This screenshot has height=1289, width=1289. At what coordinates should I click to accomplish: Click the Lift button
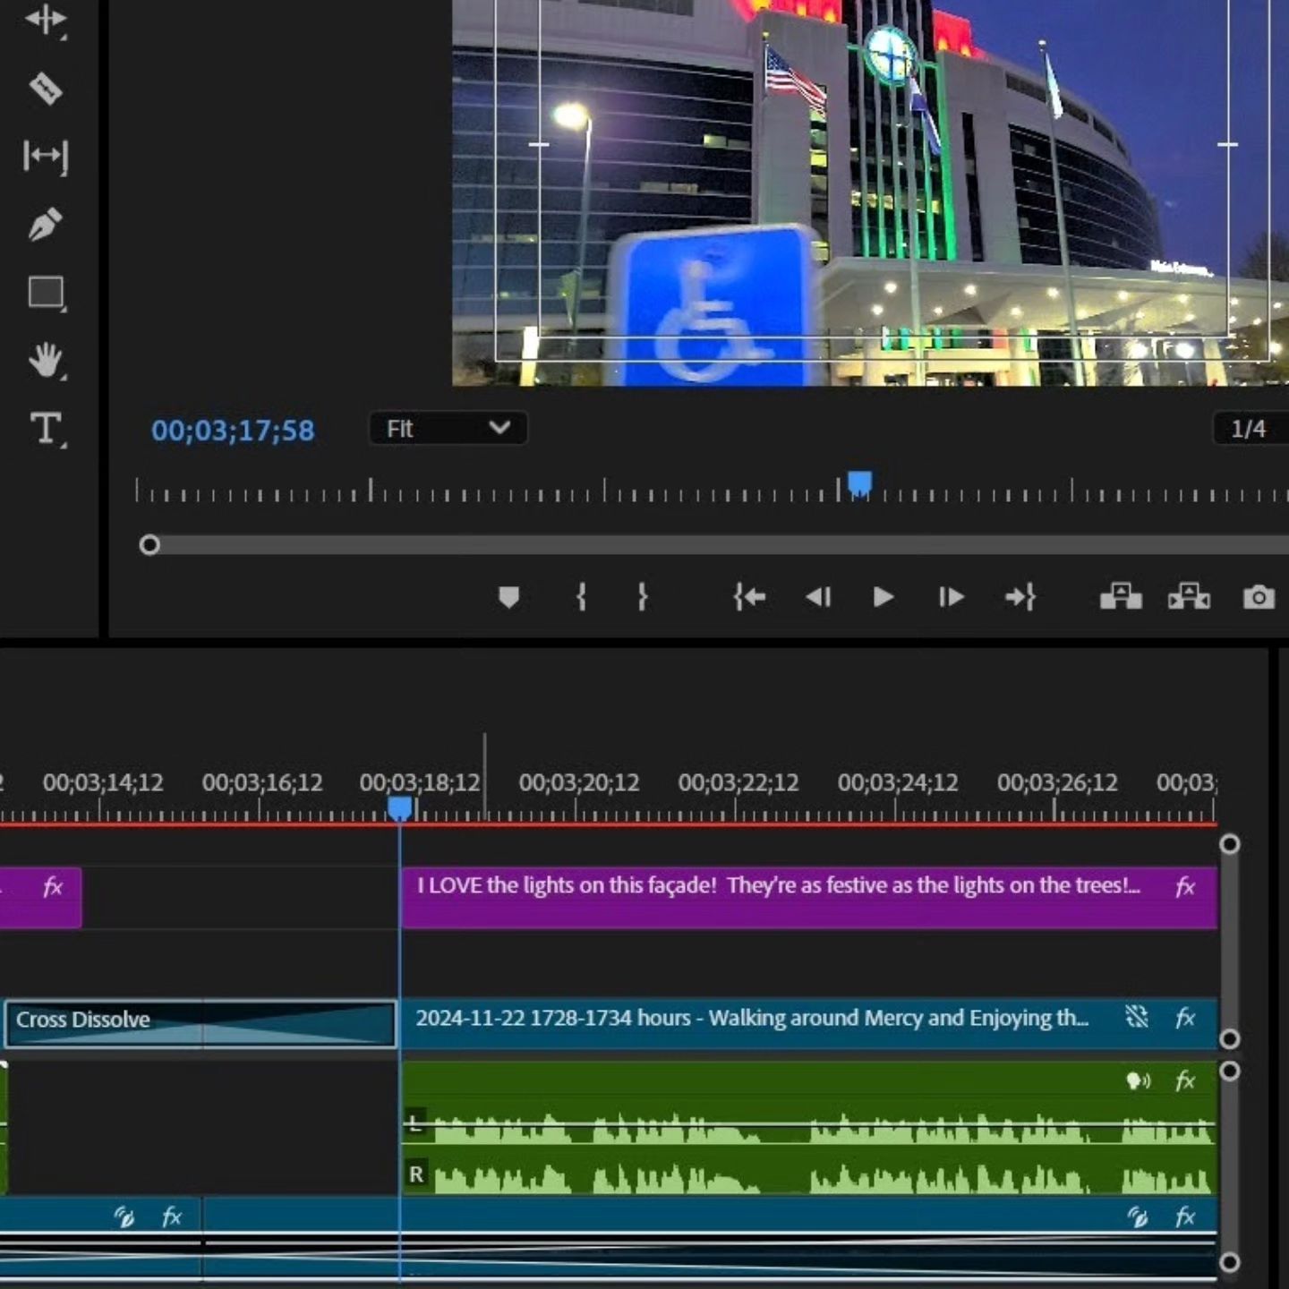click(1121, 596)
